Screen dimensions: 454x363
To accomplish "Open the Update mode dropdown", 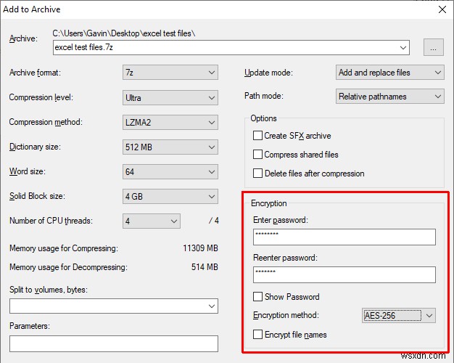I will [389, 73].
